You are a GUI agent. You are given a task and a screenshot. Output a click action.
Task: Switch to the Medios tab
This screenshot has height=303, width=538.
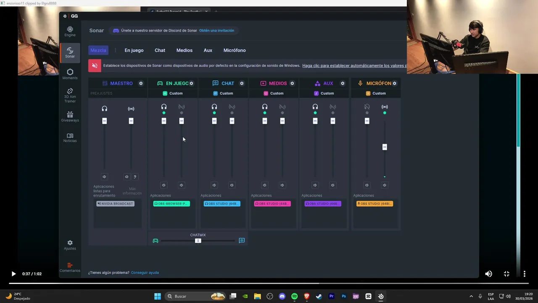coord(185,50)
